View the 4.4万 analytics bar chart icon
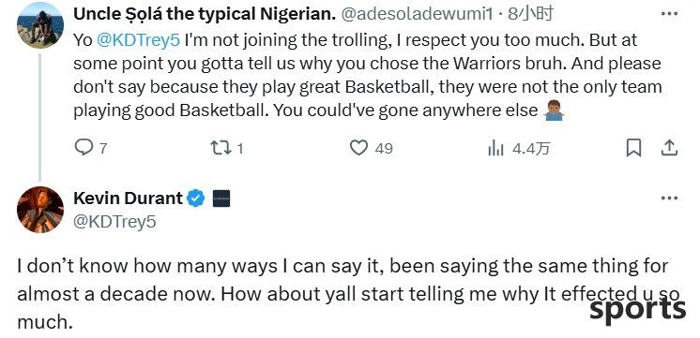The width and height of the screenshot is (700, 338). pos(495,148)
